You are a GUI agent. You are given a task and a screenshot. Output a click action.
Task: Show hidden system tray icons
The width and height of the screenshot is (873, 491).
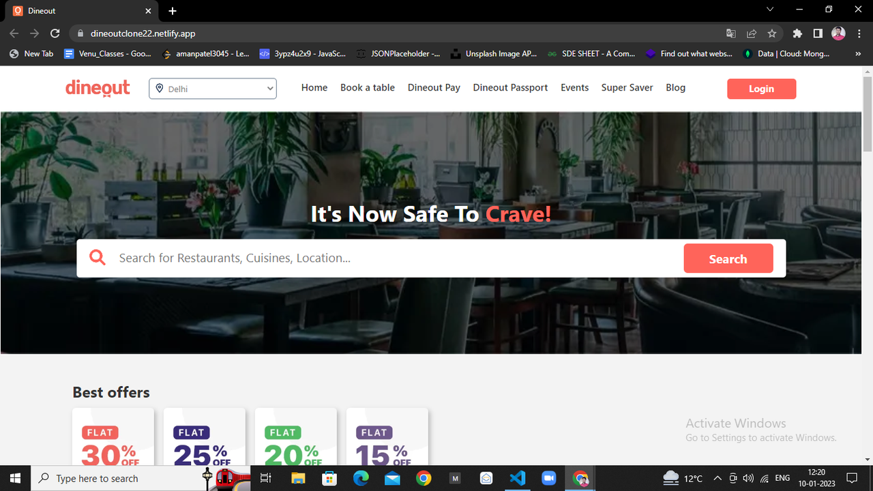click(717, 478)
